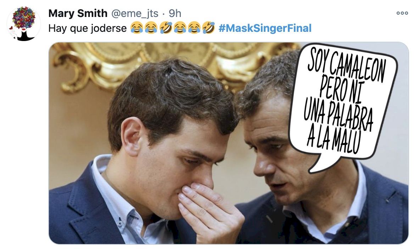Click the first crying-laughing emoji
Viewport: 419px width, 249px height.
[x=136, y=28]
